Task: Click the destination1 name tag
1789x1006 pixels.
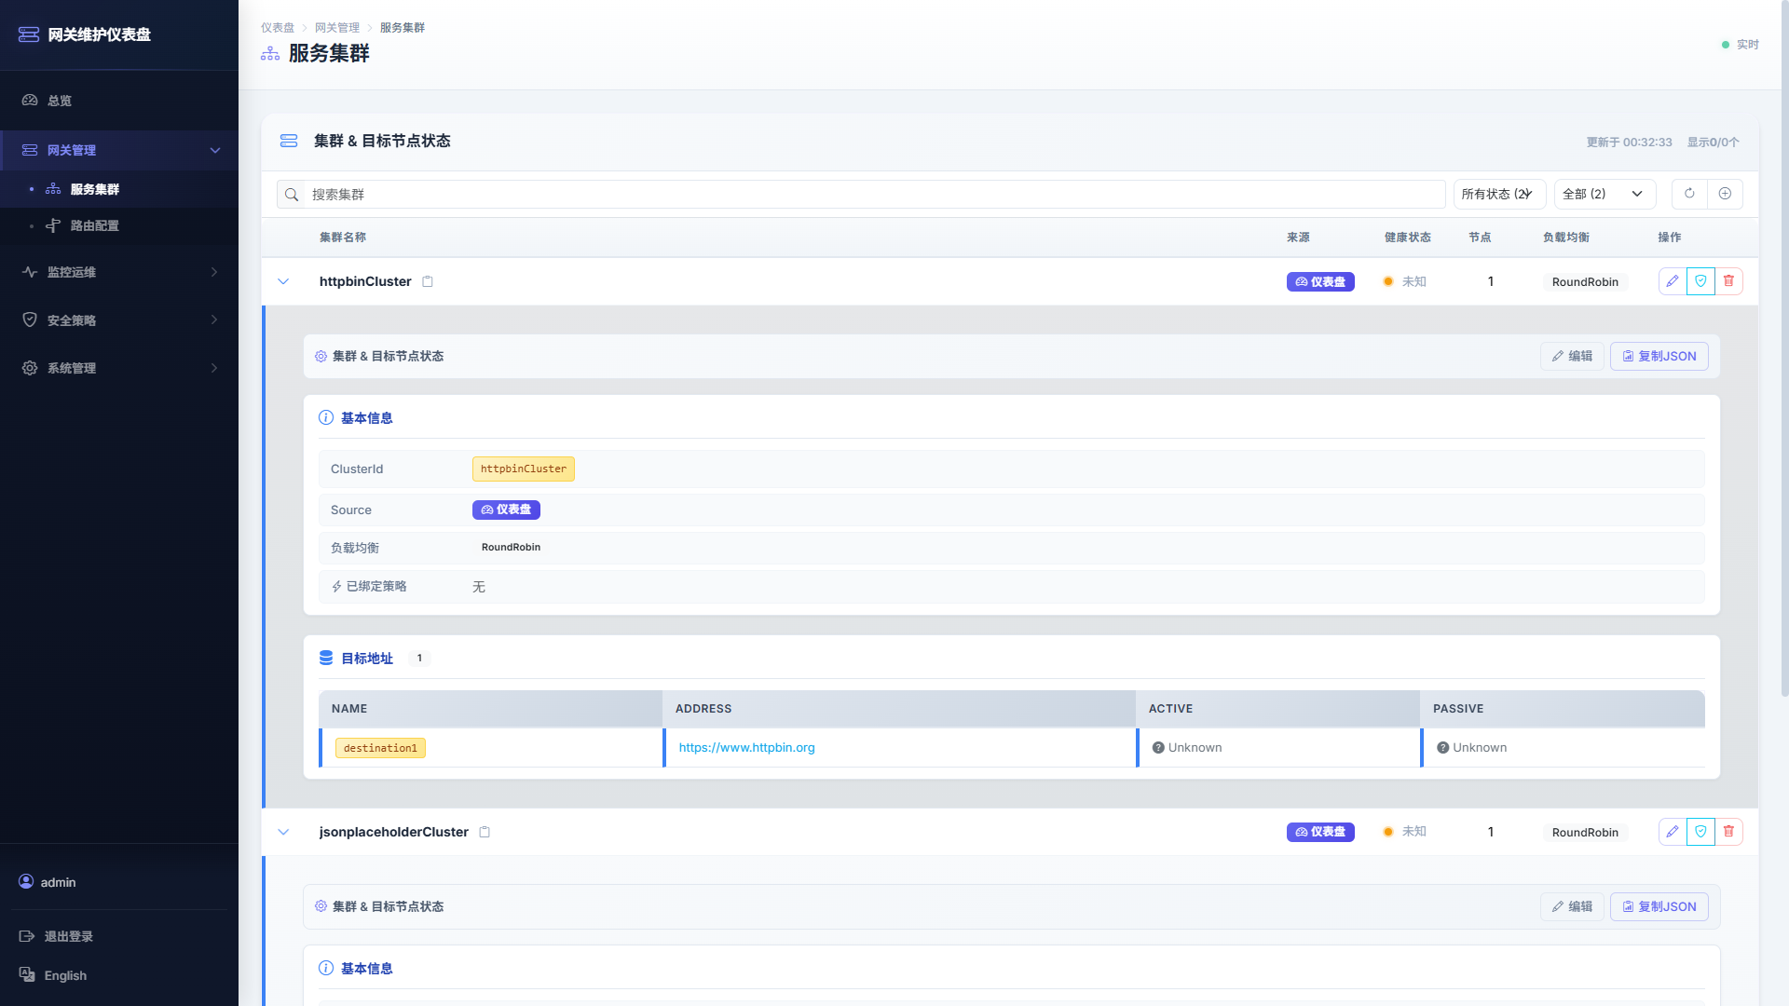Action: point(380,748)
